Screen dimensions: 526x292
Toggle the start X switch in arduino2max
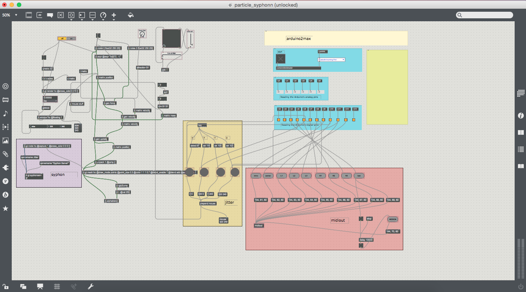pyautogui.click(x=281, y=59)
